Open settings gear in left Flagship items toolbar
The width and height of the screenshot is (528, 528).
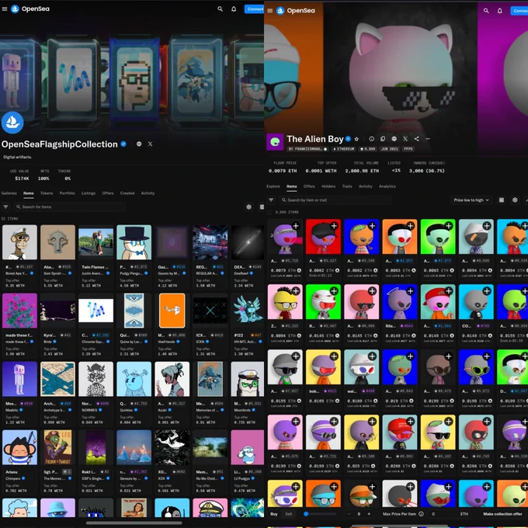tap(248, 207)
